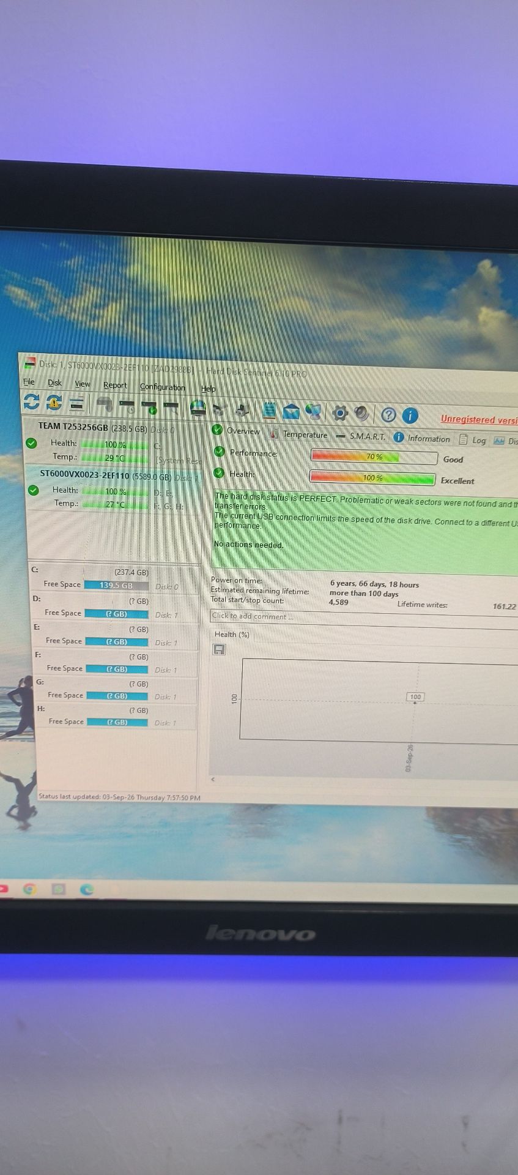Viewport: 518px width, 1175px height.
Task: Click the save icon under Health (%)
Action: tap(219, 649)
